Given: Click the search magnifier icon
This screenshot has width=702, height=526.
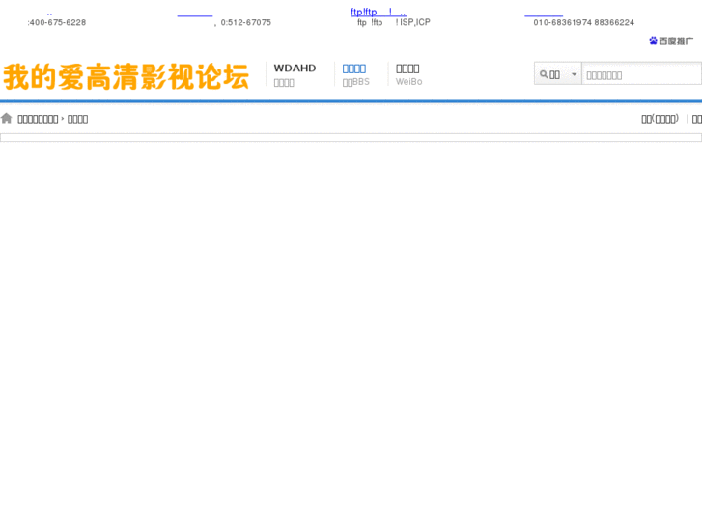Looking at the screenshot, I should click(x=544, y=74).
